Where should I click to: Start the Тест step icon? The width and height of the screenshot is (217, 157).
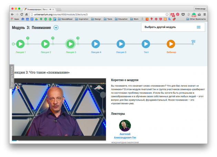[x=146, y=44]
